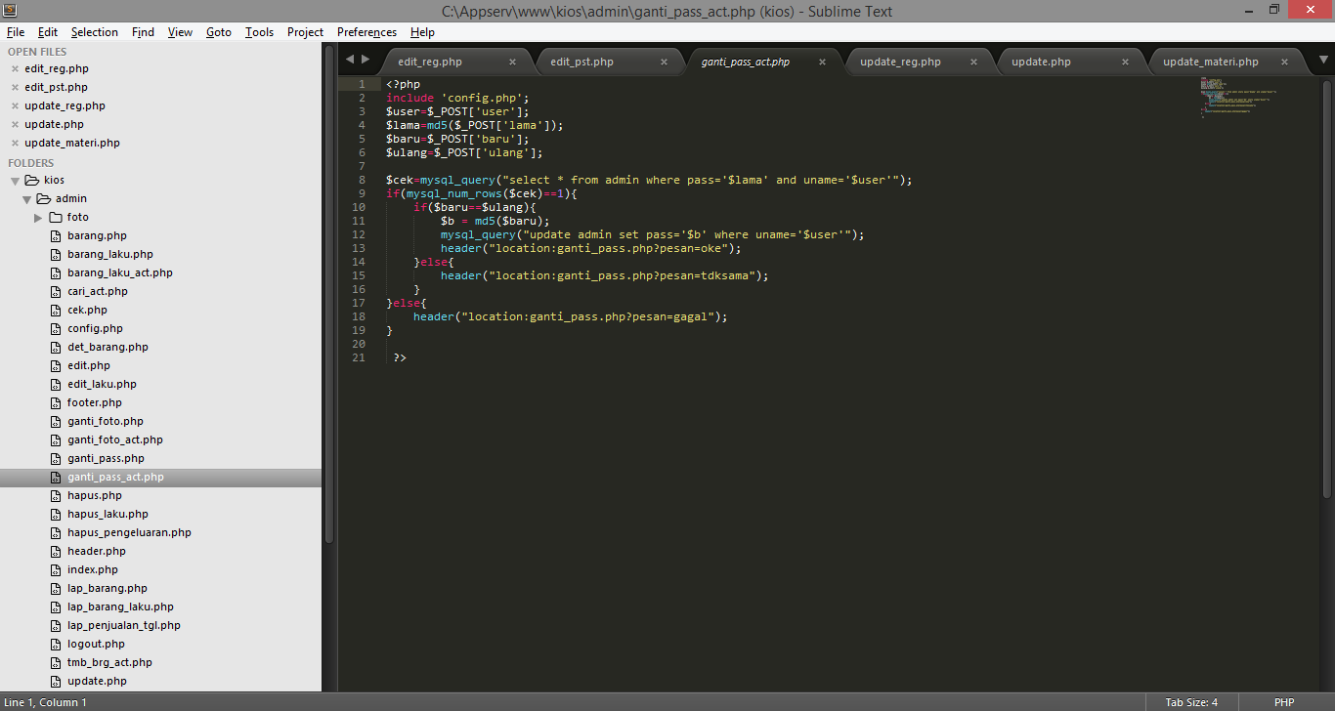Click logout.php file icon
The image size is (1335, 711).
56,645
